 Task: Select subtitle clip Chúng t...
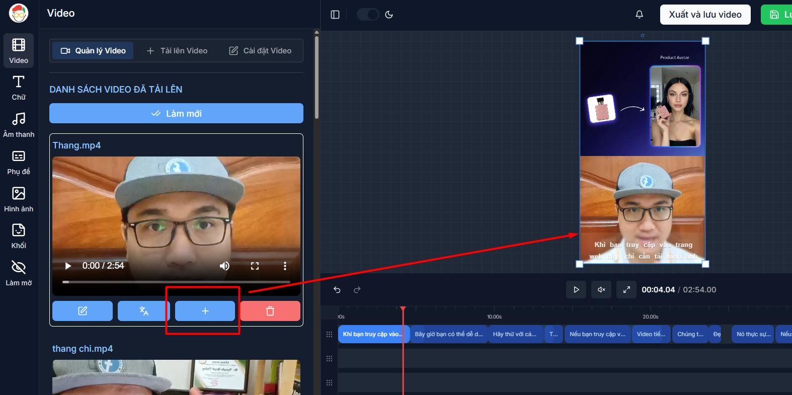(690, 334)
